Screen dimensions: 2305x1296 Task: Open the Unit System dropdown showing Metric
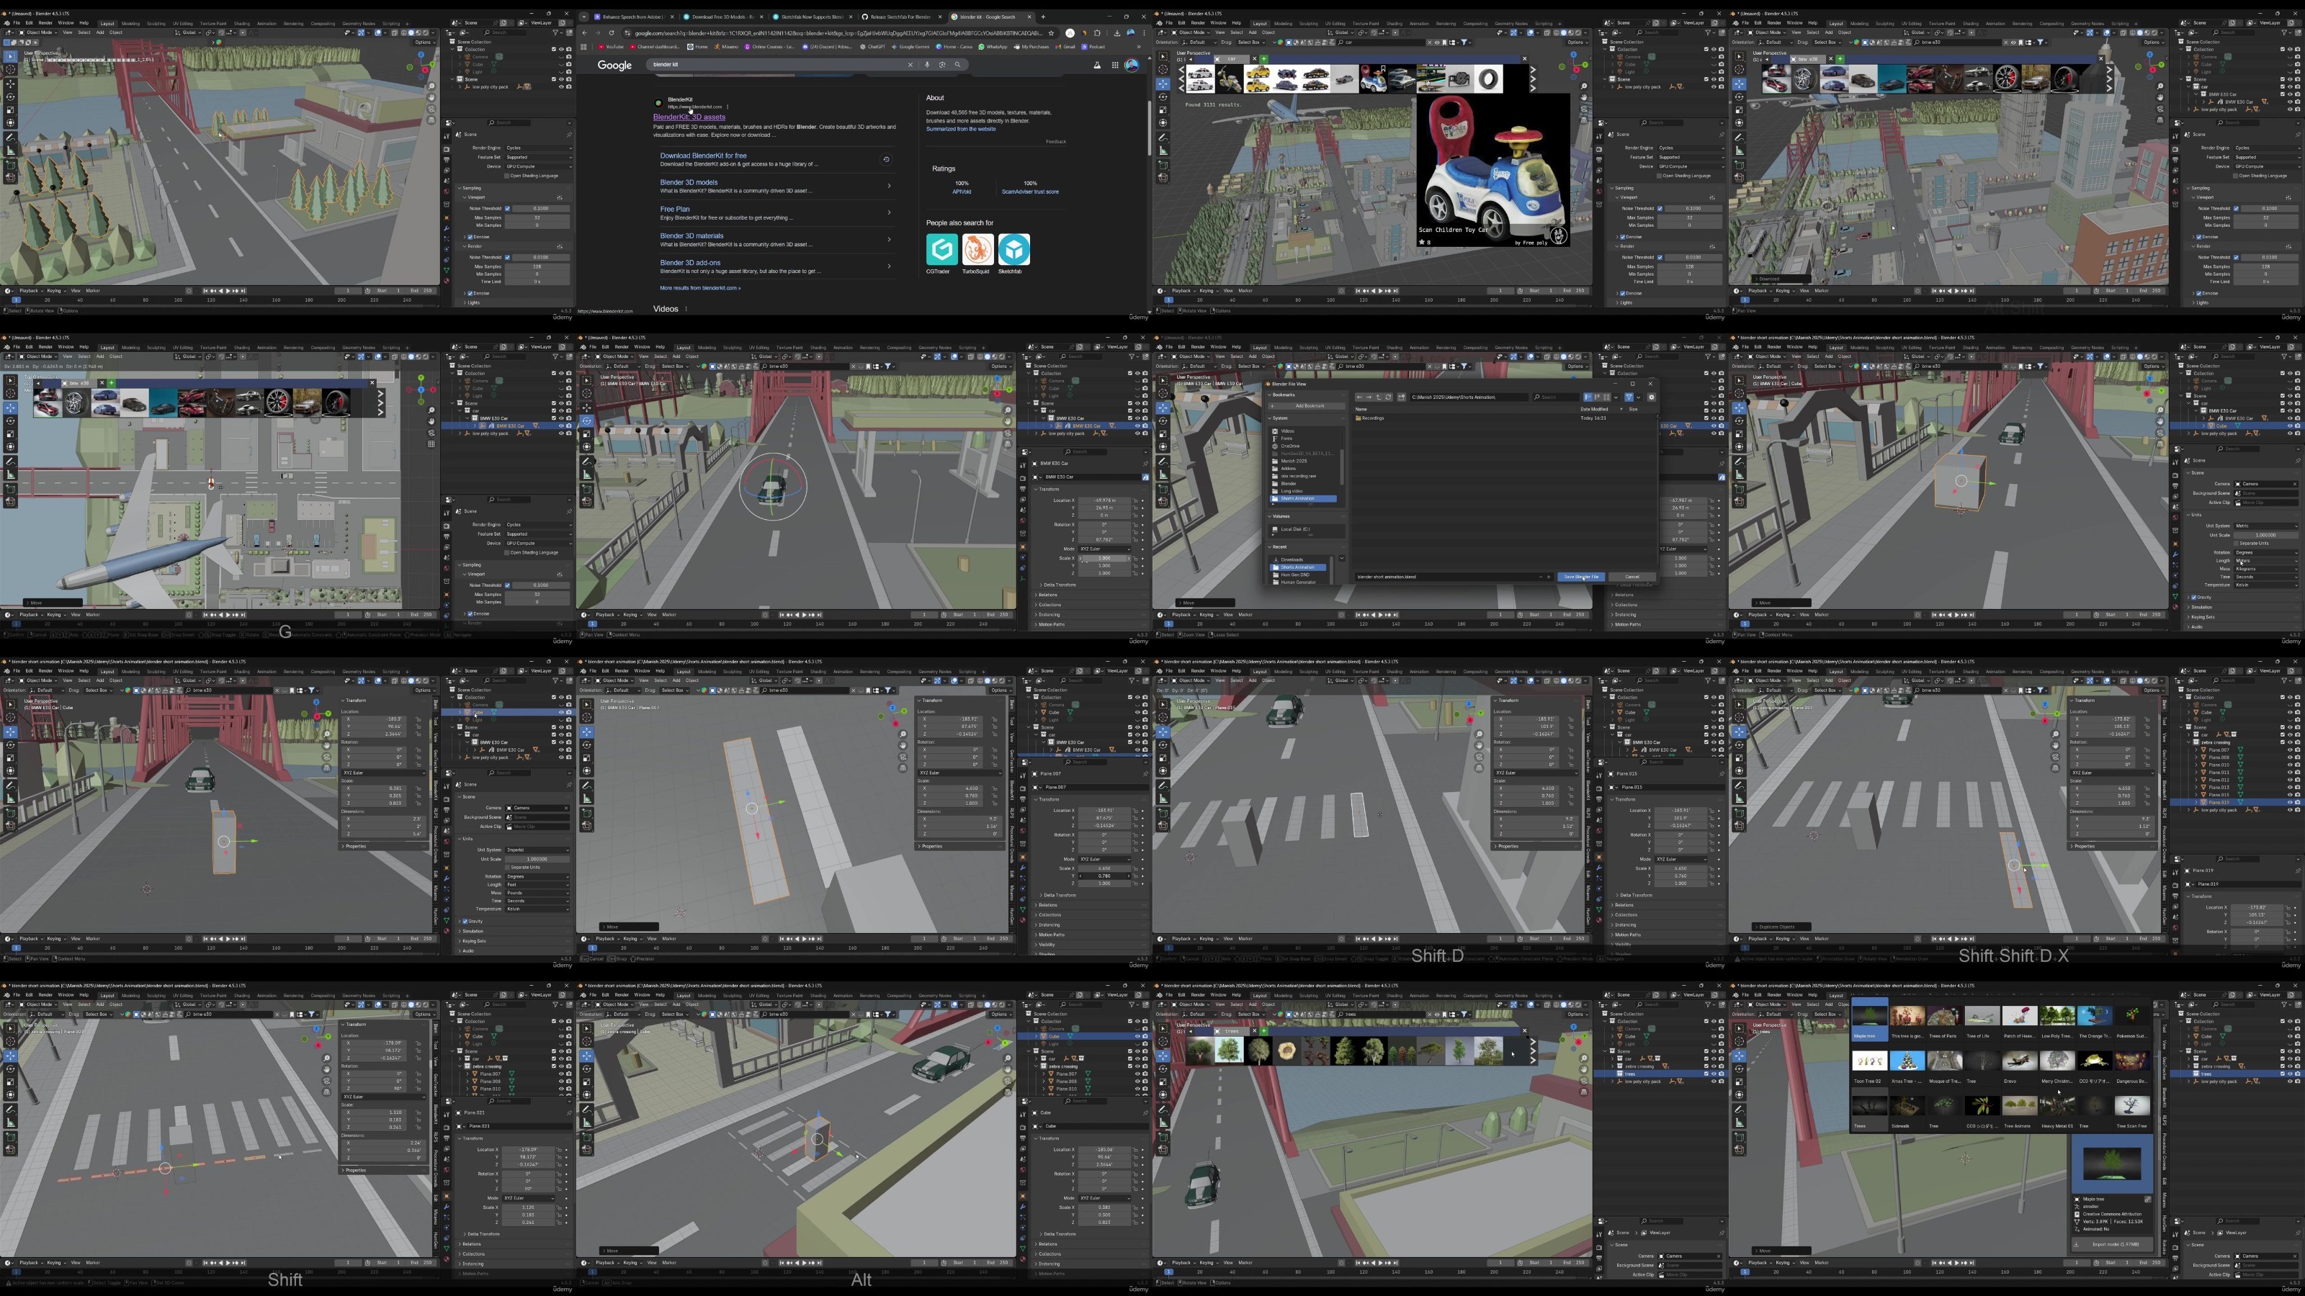click(2267, 526)
